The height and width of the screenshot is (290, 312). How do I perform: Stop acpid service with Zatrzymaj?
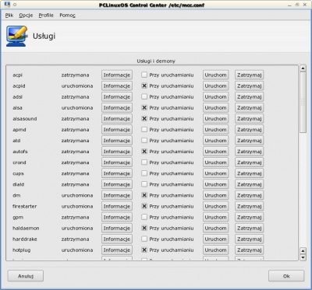point(250,86)
